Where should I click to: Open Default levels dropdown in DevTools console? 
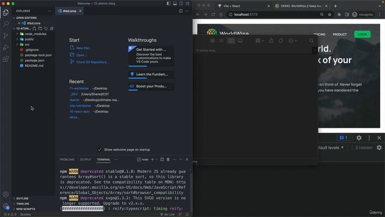331,148
